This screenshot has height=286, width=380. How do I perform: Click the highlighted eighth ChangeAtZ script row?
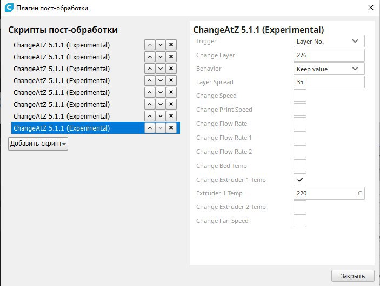point(96,128)
